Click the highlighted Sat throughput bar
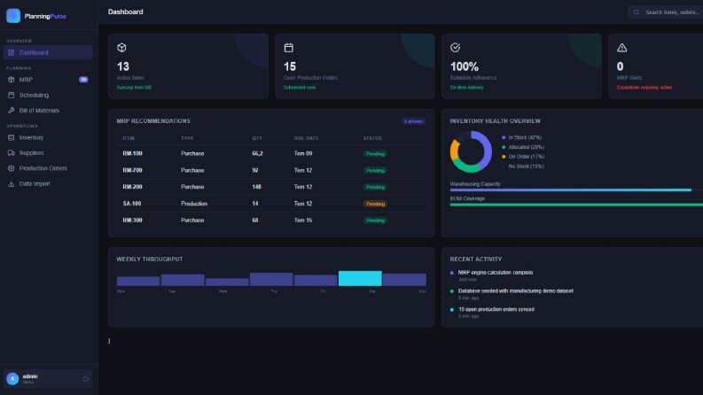703x395 pixels. click(360, 278)
